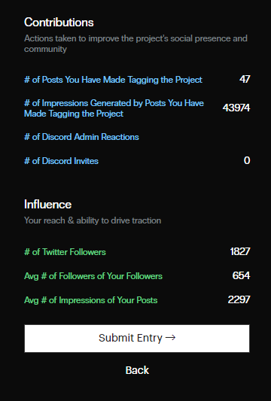Click the reach and traction description text
The image size is (271, 401).
pos(93,220)
